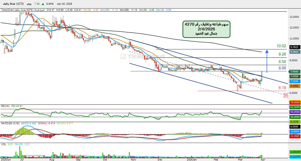The image size is (301, 161).
Task: Click the SIGNAL:-0.414 reading
Action: pos(46,123)
